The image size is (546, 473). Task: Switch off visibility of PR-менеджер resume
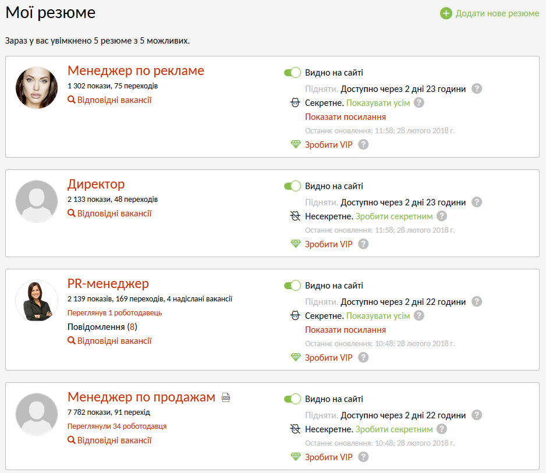[292, 286]
